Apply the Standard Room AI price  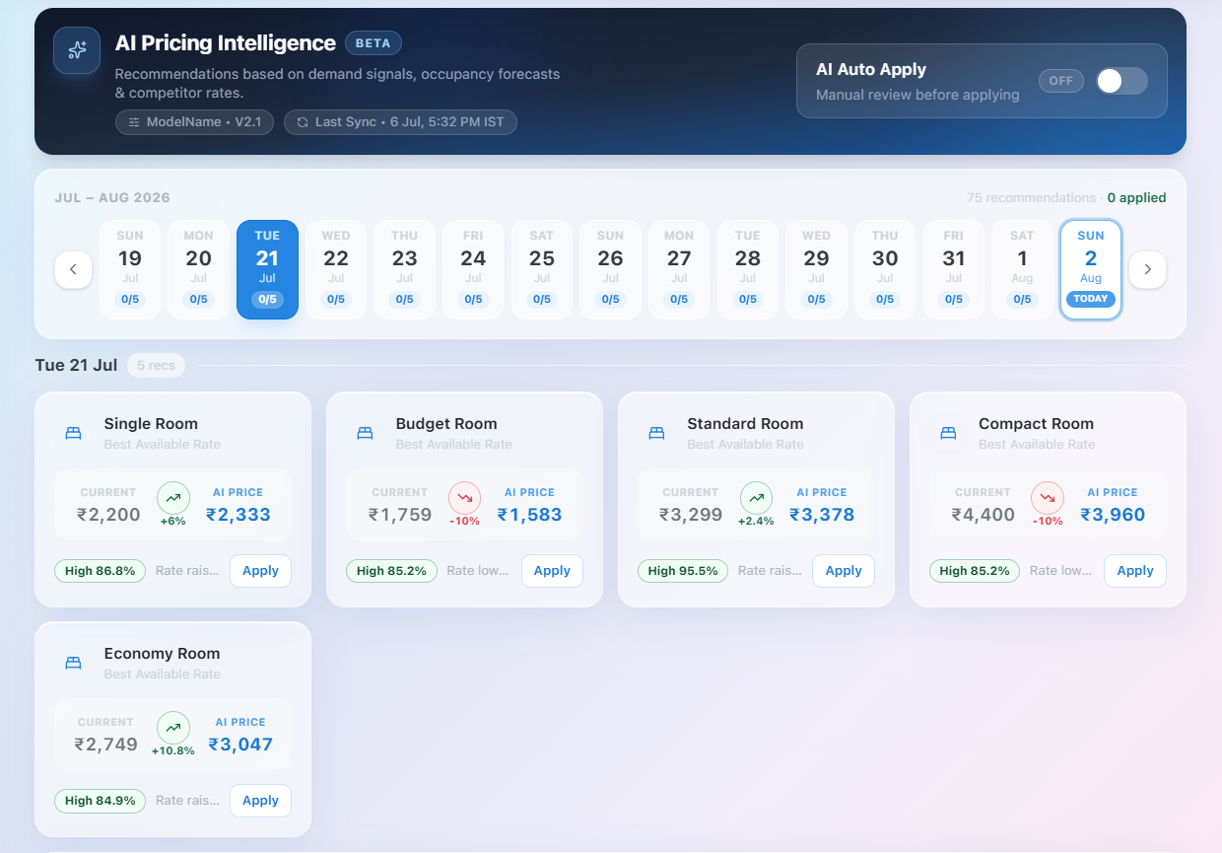pos(844,571)
